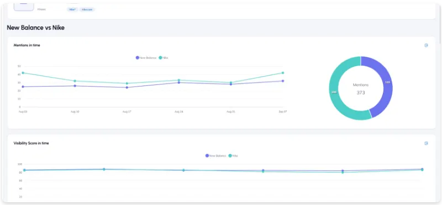Click the New Balance vs Nike heading
The width and height of the screenshot is (442, 205).
point(35,28)
